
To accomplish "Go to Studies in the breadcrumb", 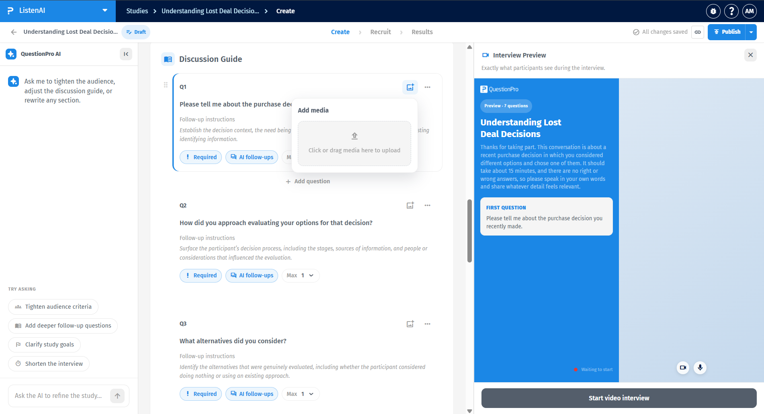I will click(x=137, y=11).
